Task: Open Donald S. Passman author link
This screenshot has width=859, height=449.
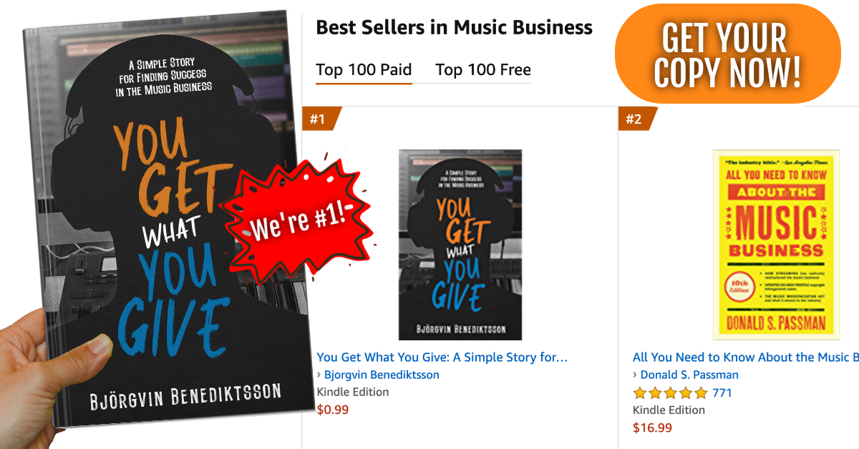Action: [689, 375]
